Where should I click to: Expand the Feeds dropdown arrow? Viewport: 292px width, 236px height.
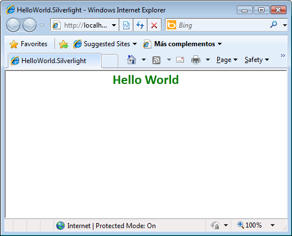[169, 60]
